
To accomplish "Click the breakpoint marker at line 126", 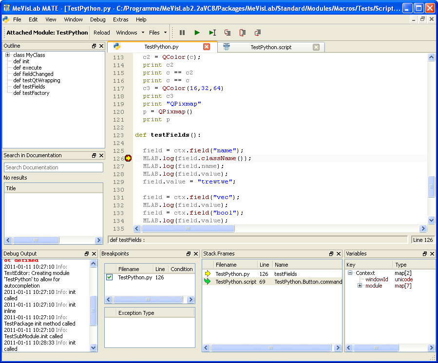I will coord(128,158).
